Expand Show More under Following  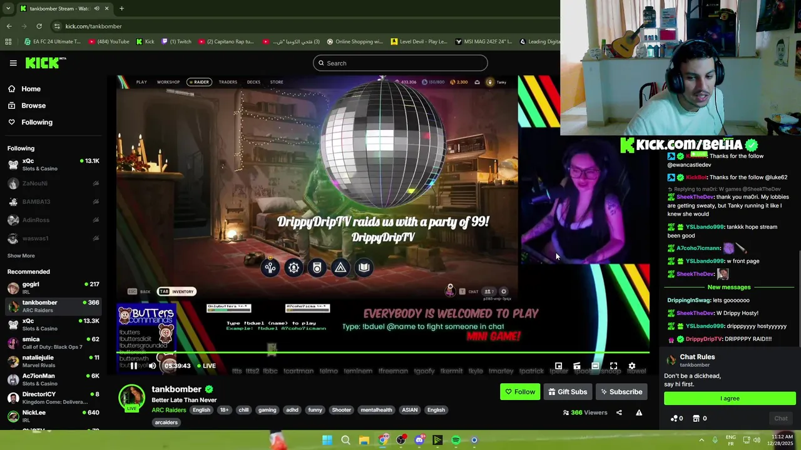(21, 256)
